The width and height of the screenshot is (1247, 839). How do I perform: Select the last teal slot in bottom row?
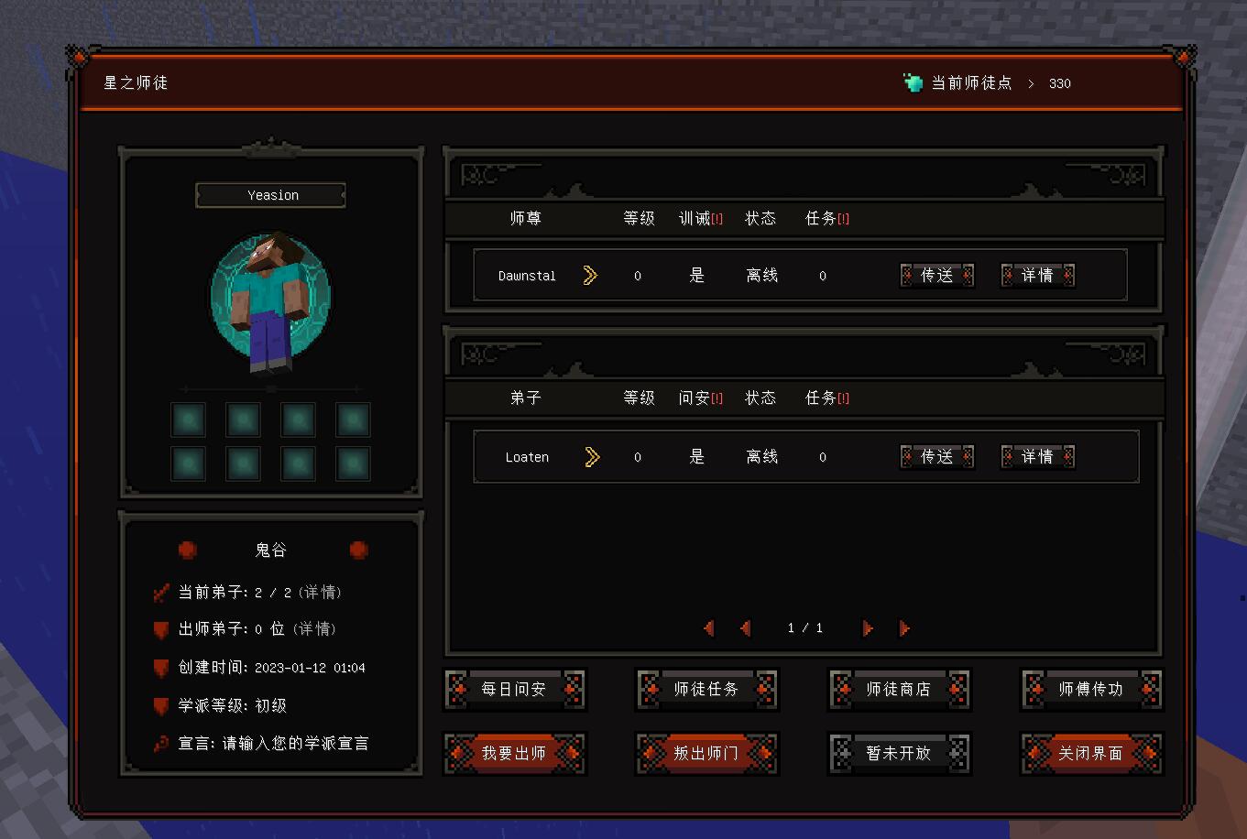click(353, 463)
